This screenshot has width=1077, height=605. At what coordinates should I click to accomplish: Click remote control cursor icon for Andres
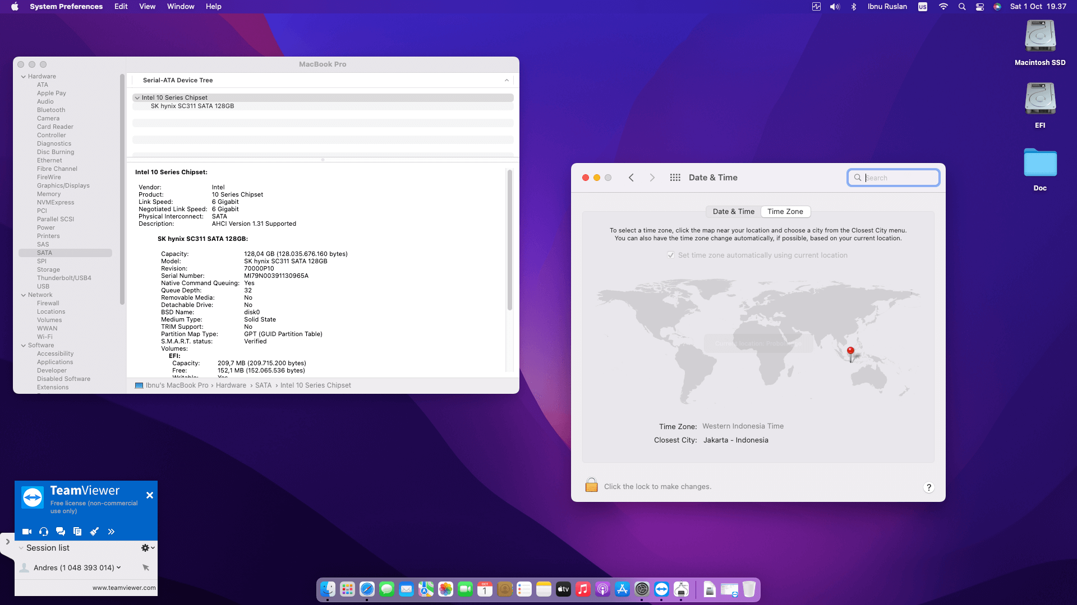[146, 567]
